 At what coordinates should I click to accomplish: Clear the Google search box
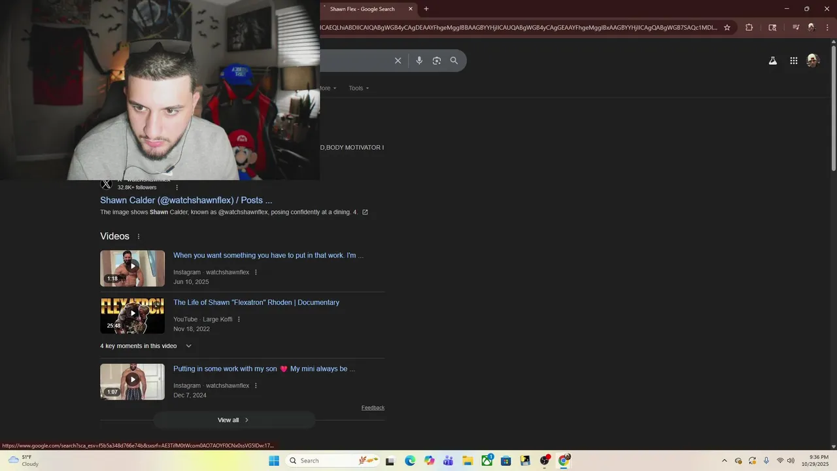(398, 61)
